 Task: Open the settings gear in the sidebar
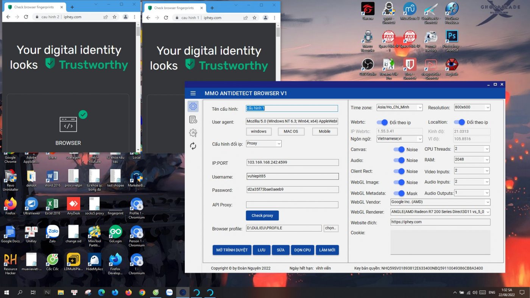[x=193, y=106]
